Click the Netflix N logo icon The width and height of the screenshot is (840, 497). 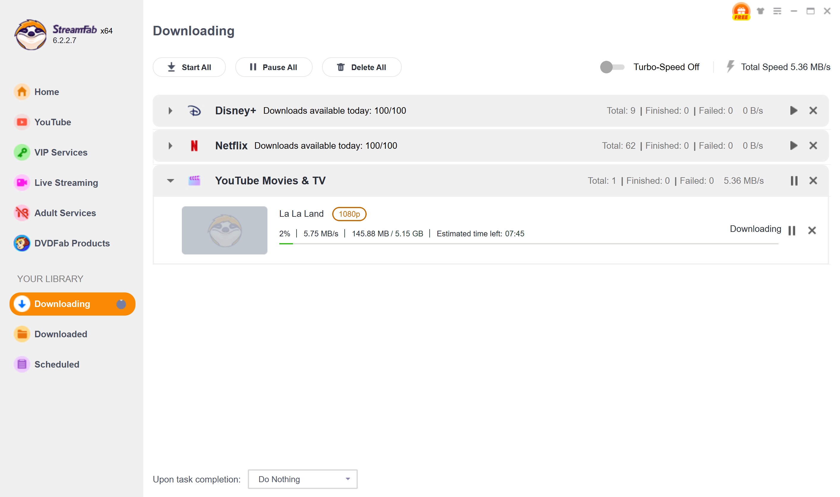[x=194, y=146]
